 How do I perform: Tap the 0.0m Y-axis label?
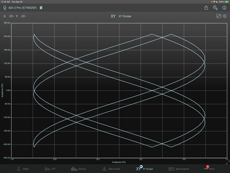8,90
